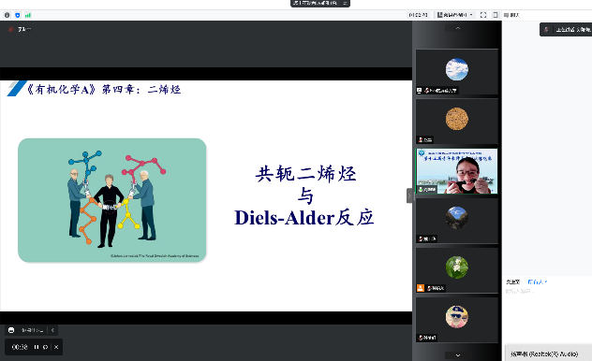Choose chat recipient dropdown
Image resolution: width=592 pixels, height=361 pixels.
click(537, 282)
